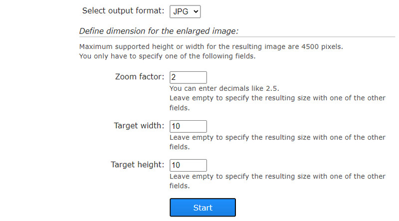Click 'Leave empty' hint below Zoom factor
Screen dimensions: 399x221
tap(277, 102)
